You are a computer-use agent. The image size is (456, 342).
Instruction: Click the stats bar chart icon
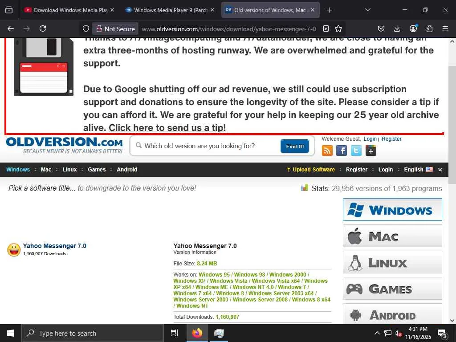tap(305, 187)
